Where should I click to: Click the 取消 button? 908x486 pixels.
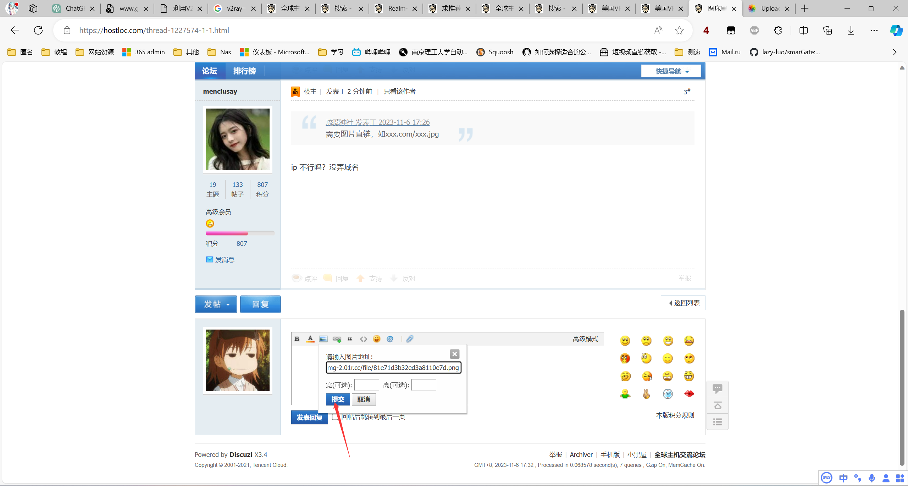[363, 399]
